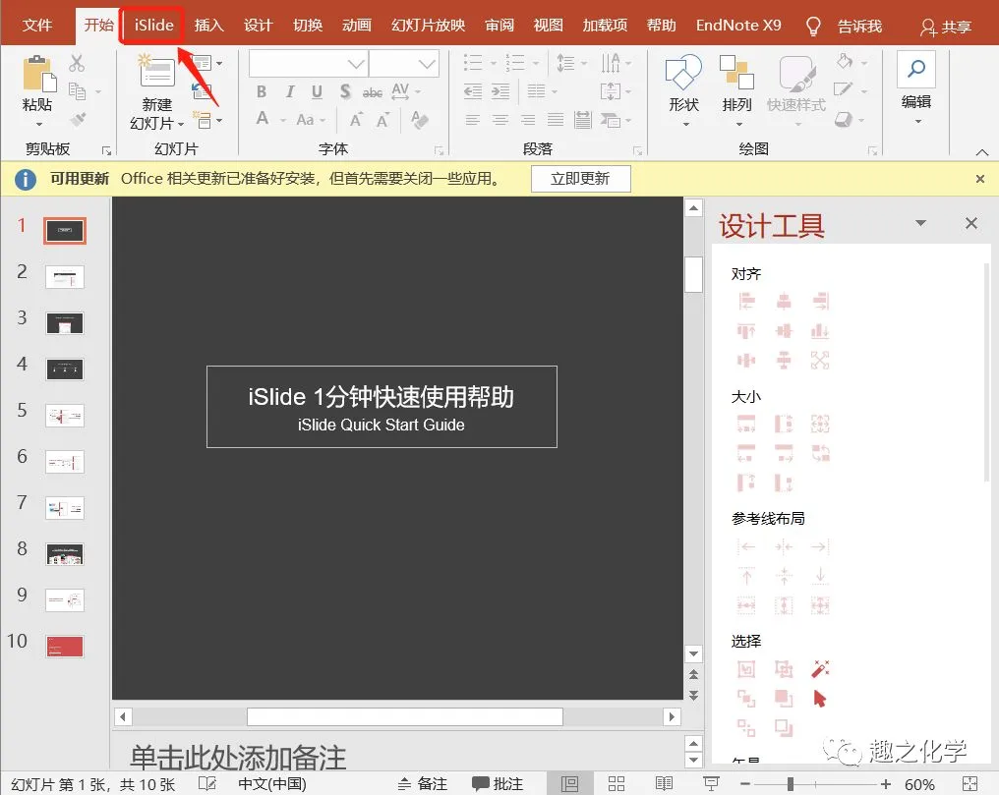Toggle text Shadow formatting

tap(345, 91)
